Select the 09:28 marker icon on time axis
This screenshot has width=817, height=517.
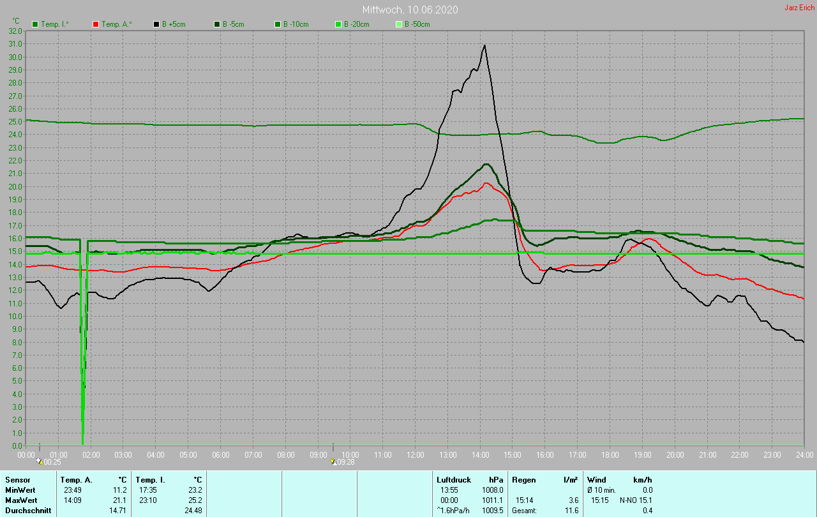[333, 461]
